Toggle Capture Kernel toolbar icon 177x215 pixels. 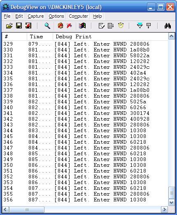(61, 26)
